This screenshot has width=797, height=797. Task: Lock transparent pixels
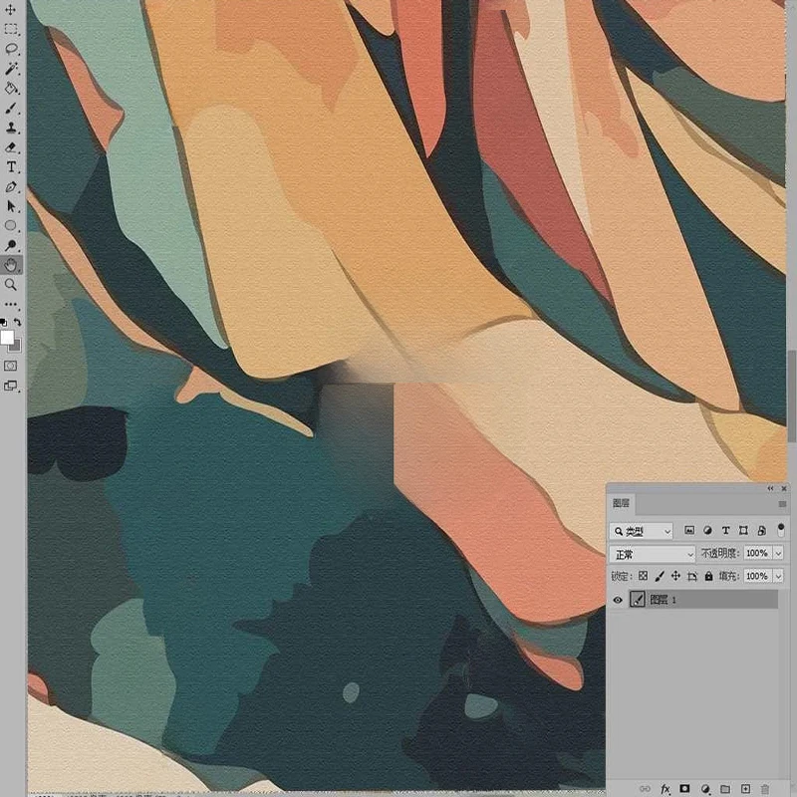[643, 576]
